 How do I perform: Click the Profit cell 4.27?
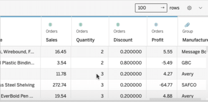[162, 74]
